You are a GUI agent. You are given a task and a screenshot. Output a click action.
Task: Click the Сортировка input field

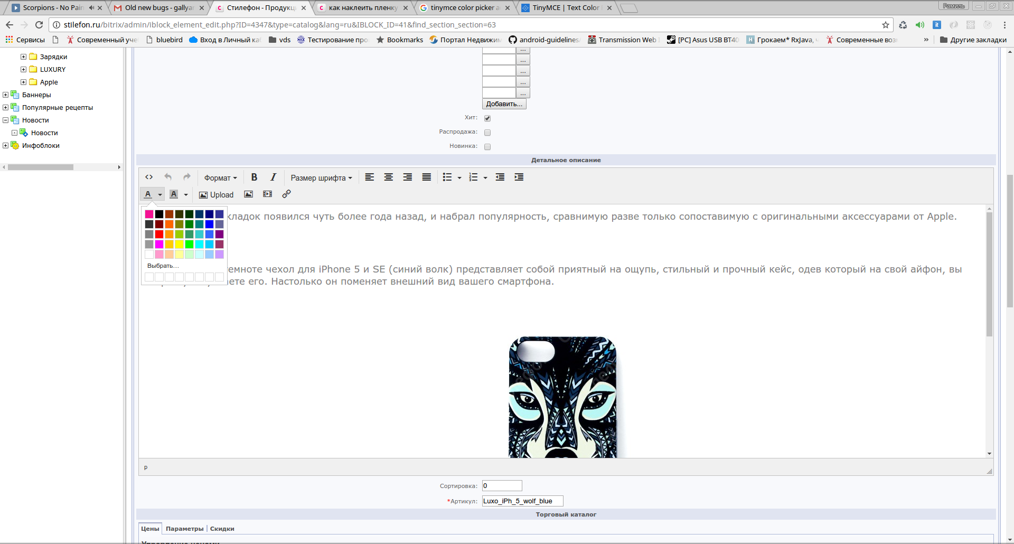(x=502, y=486)
